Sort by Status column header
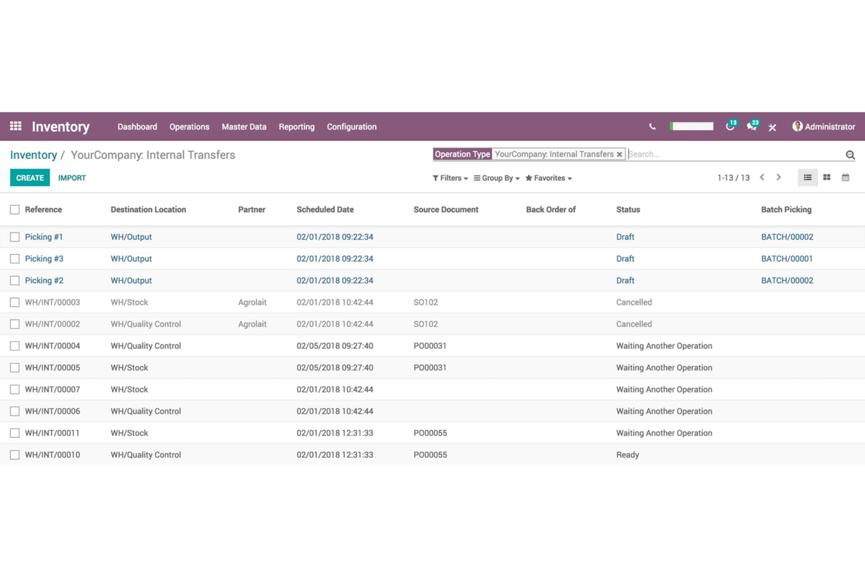The image size is (865, 577). (628, 210)
